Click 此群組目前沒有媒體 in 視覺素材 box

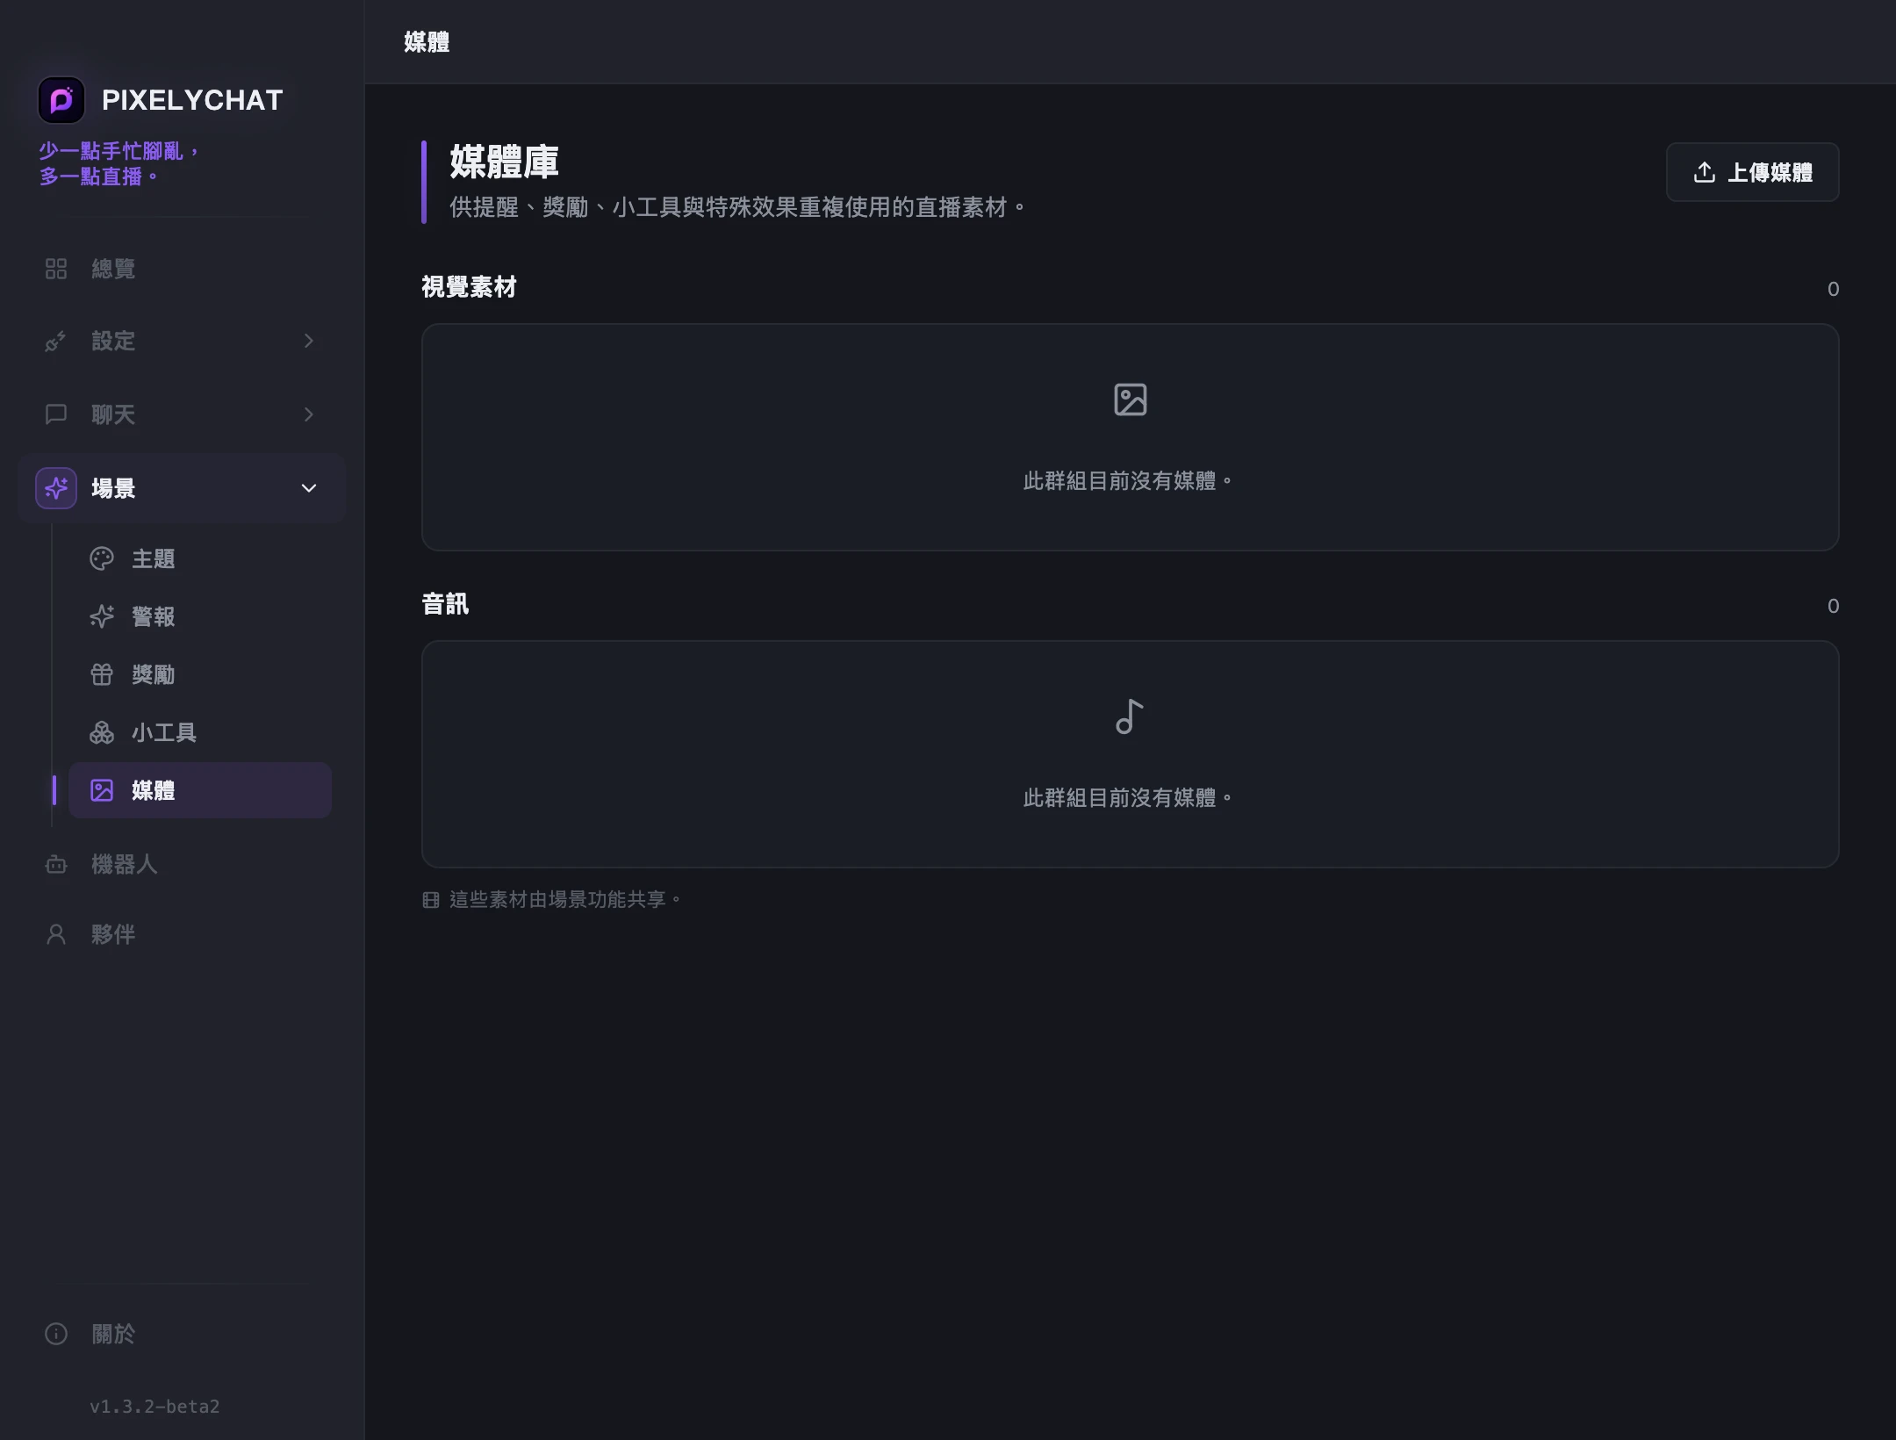1128,481
